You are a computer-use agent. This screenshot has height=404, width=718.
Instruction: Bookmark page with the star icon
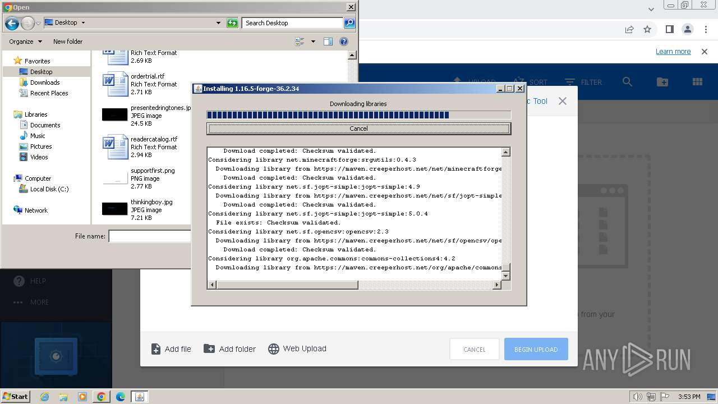[x=647, y=29]
